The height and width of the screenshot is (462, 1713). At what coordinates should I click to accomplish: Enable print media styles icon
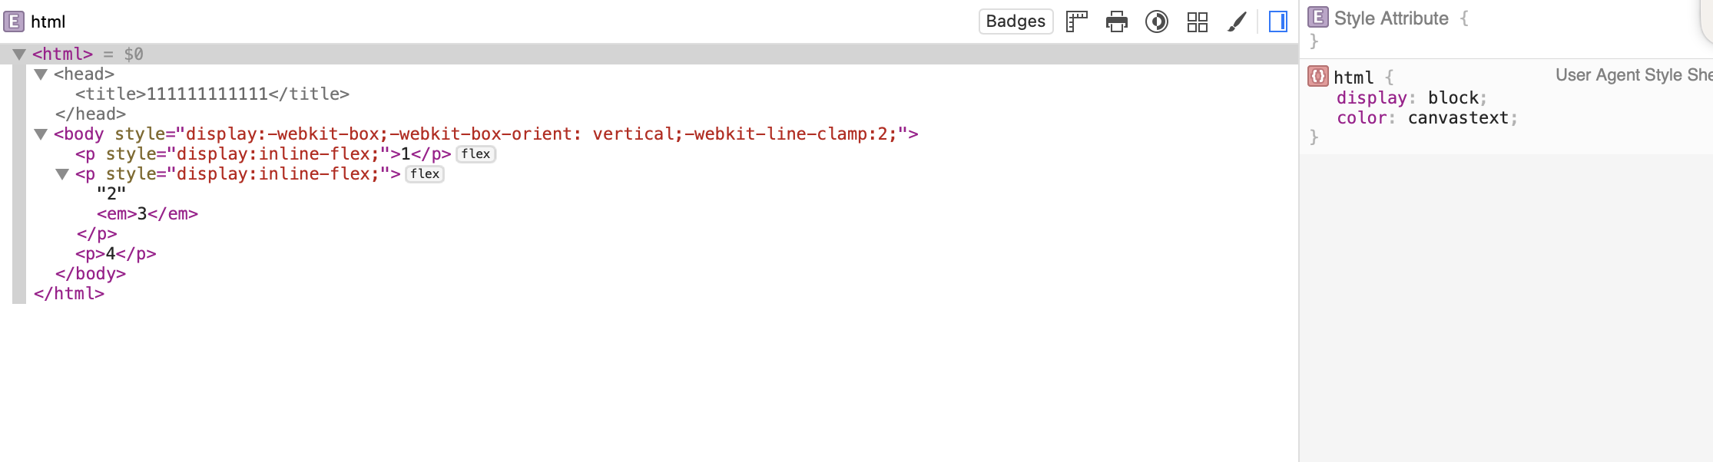tap(1117, 21)
